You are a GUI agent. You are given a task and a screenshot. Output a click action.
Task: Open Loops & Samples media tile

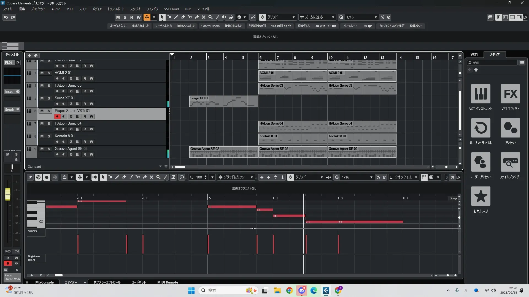(481, 128)
